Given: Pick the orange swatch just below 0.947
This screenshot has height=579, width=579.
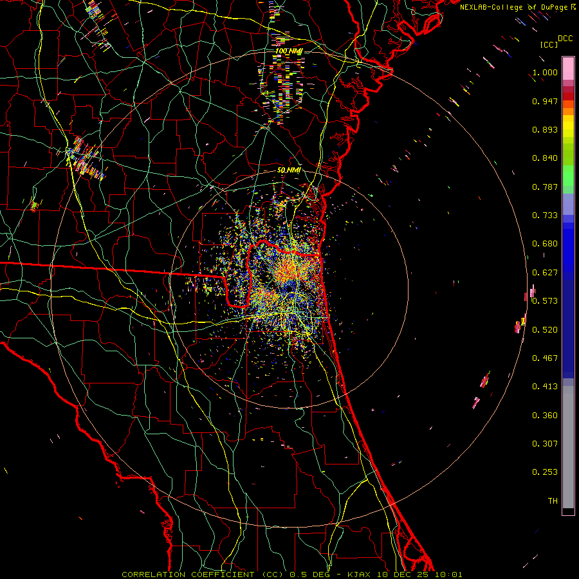Looking at the screenshot, I should (568, 104).
